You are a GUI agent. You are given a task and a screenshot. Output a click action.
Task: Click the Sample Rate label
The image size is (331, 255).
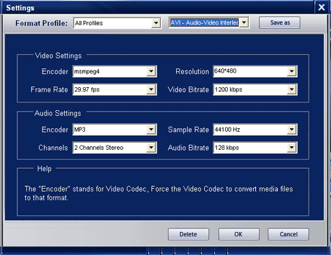click(x=188, y=130)
